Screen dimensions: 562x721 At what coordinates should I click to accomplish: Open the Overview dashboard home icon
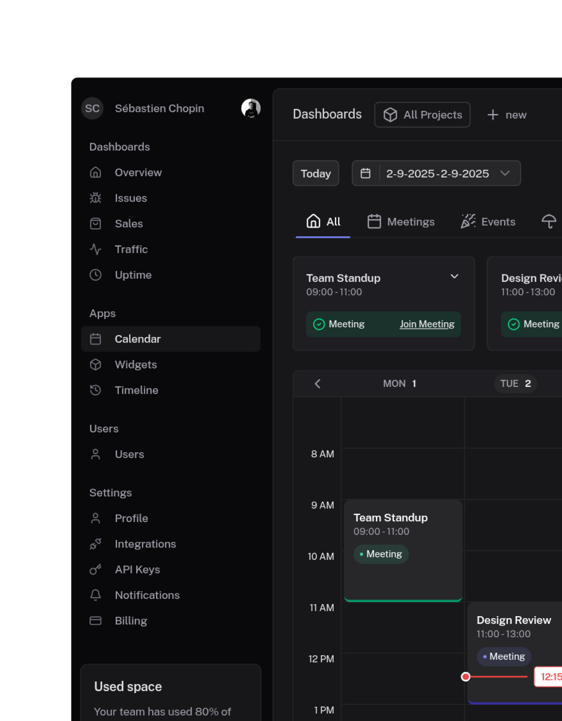coord(95,172)
